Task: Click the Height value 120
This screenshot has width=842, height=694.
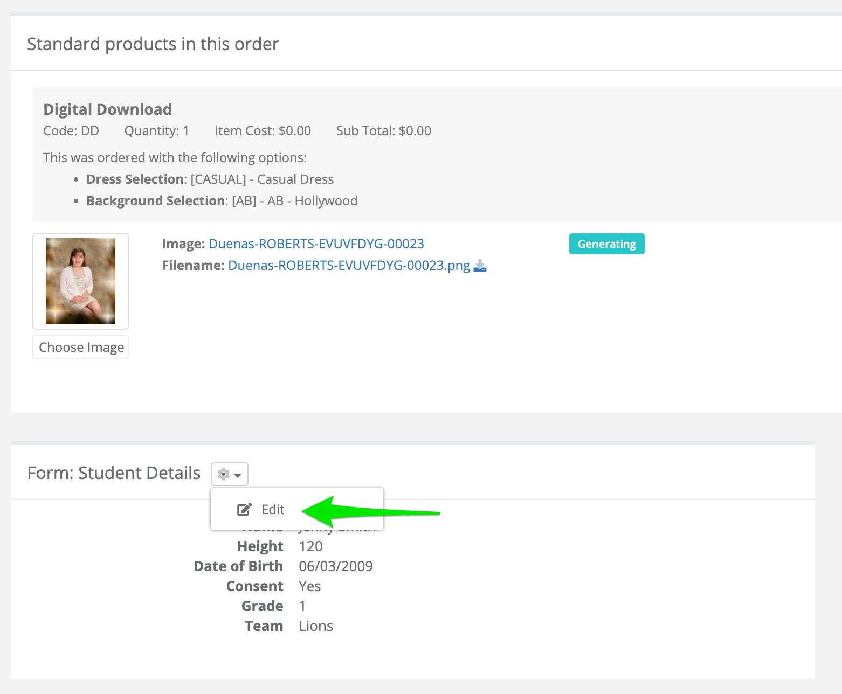Action: click(310, 546)
